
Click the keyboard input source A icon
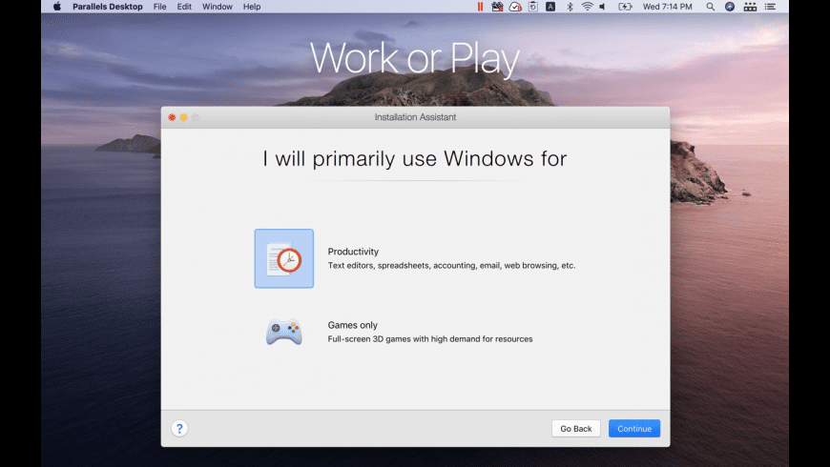coord(550,7)
